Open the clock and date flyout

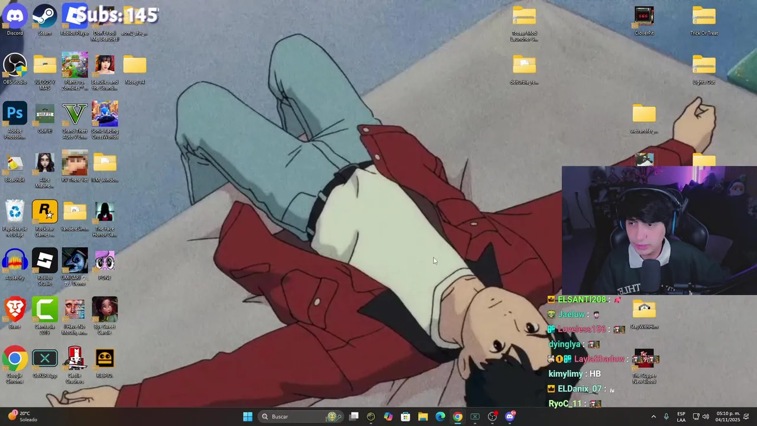(727, 417)
